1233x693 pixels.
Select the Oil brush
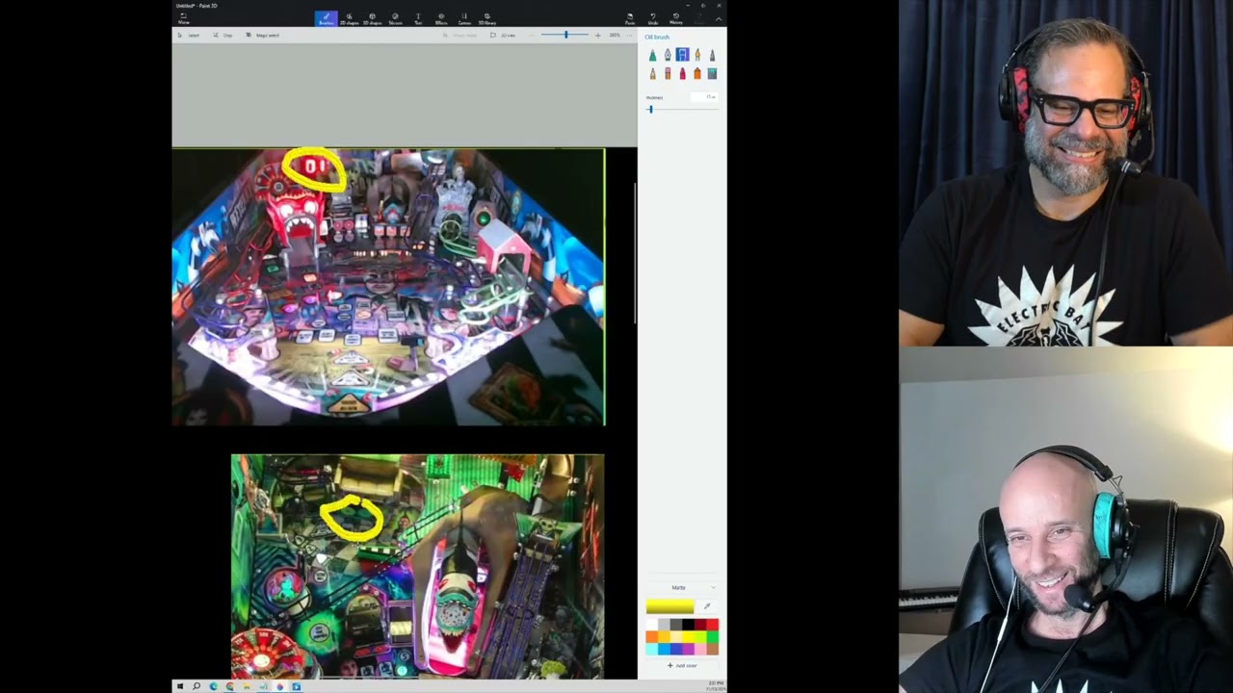coord(682,55)
